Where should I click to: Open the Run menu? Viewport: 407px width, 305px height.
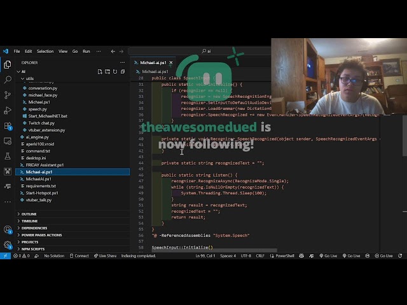[86, 51]
